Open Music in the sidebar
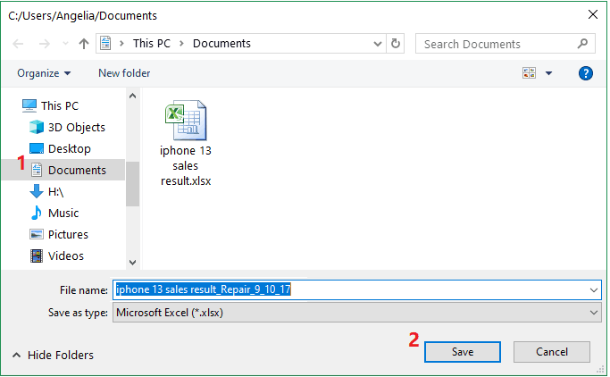The width and height of the screenshot is (610, 377). point(63,213)
